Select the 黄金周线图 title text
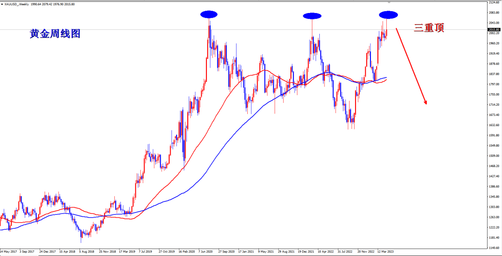Screen dimensions: 502x256 click(x=55, y=34)
